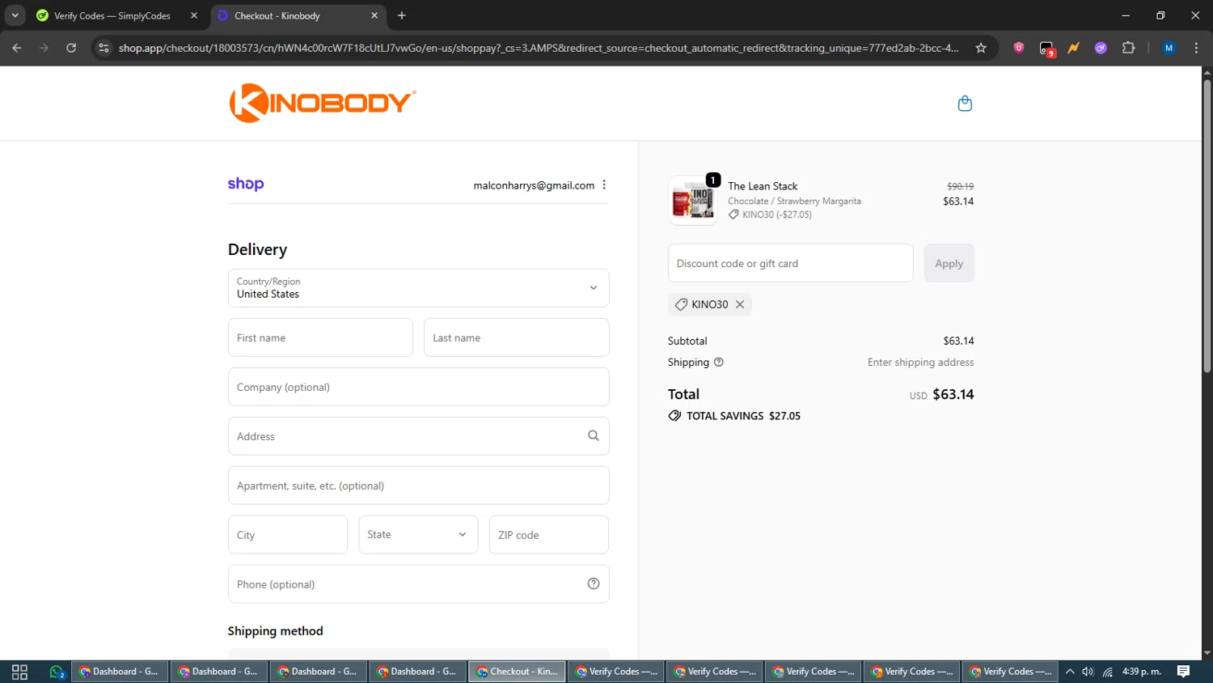View site information icon in address bar
Viewport: 1213px width, 683px height.
point(104,48)
